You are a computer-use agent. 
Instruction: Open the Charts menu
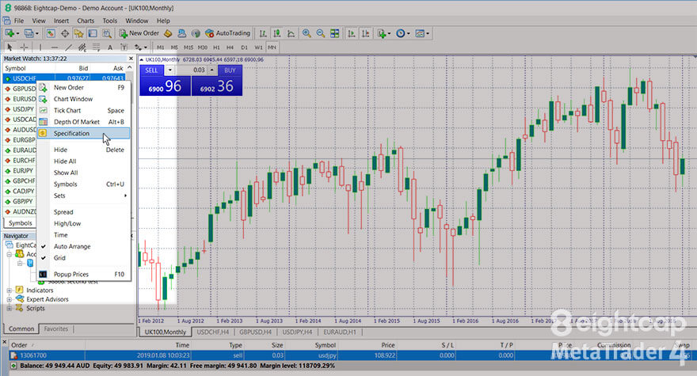point(86,21)
